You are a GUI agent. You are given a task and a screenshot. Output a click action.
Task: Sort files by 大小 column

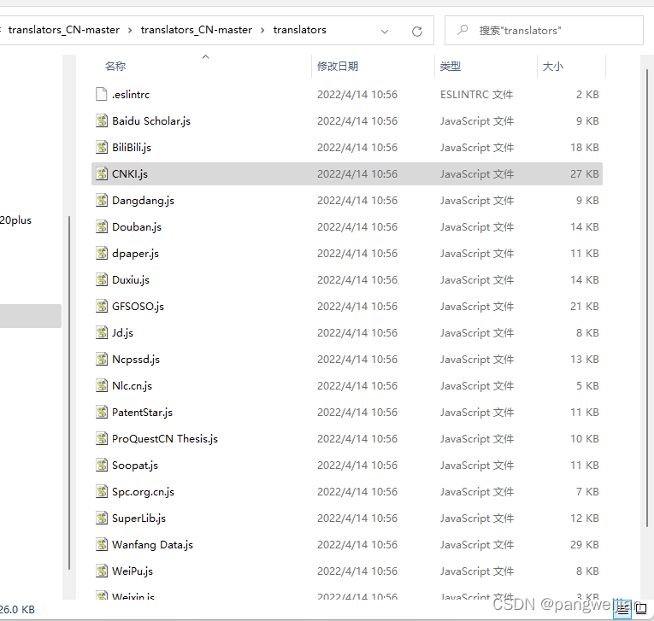point(553,66)
